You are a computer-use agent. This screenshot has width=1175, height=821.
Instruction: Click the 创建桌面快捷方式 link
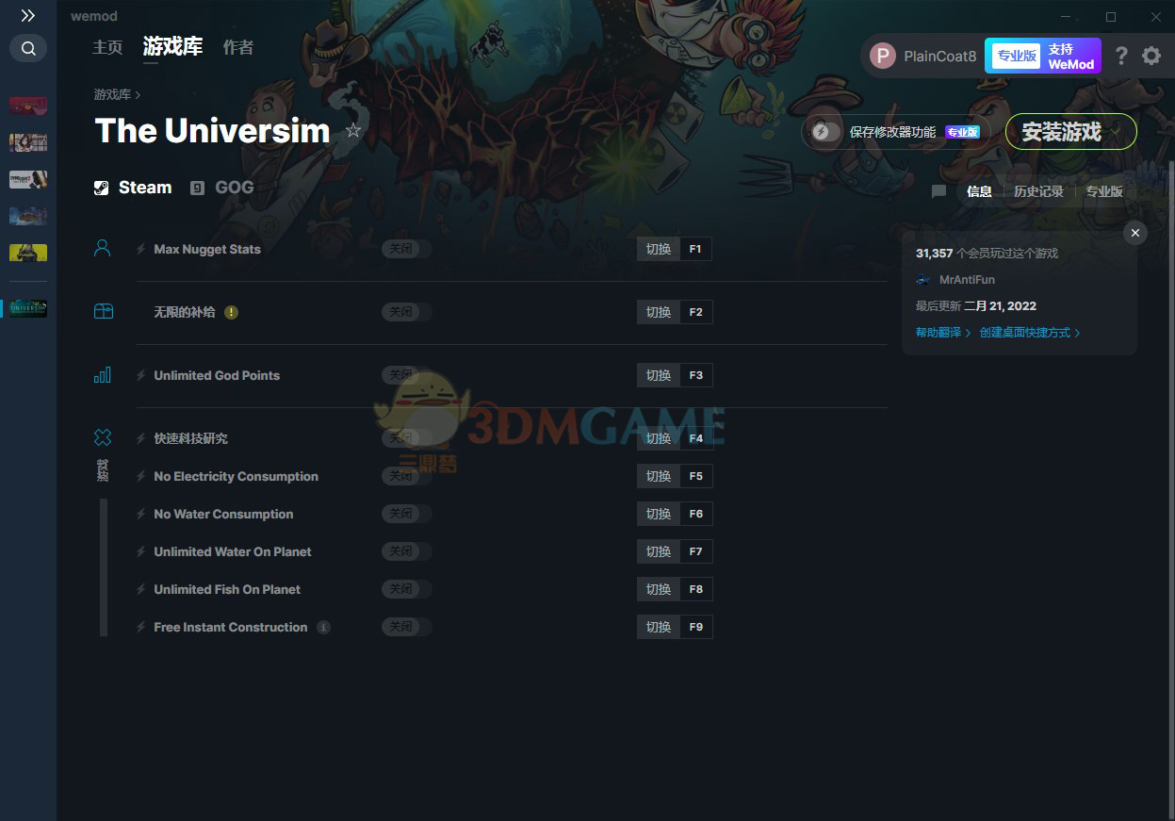pos(1030,333)
